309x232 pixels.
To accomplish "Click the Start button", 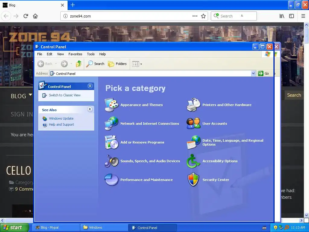I will (14, 227).
